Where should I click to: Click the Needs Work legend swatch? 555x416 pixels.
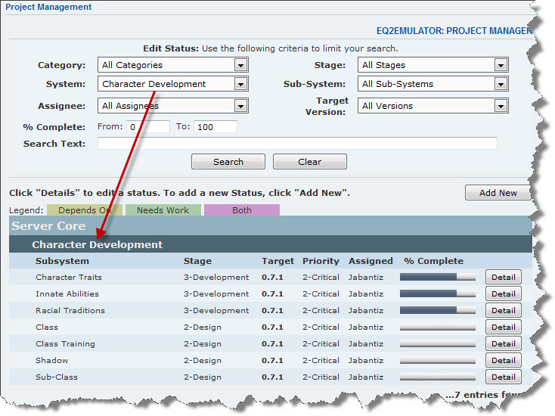(x=163, y=210)
